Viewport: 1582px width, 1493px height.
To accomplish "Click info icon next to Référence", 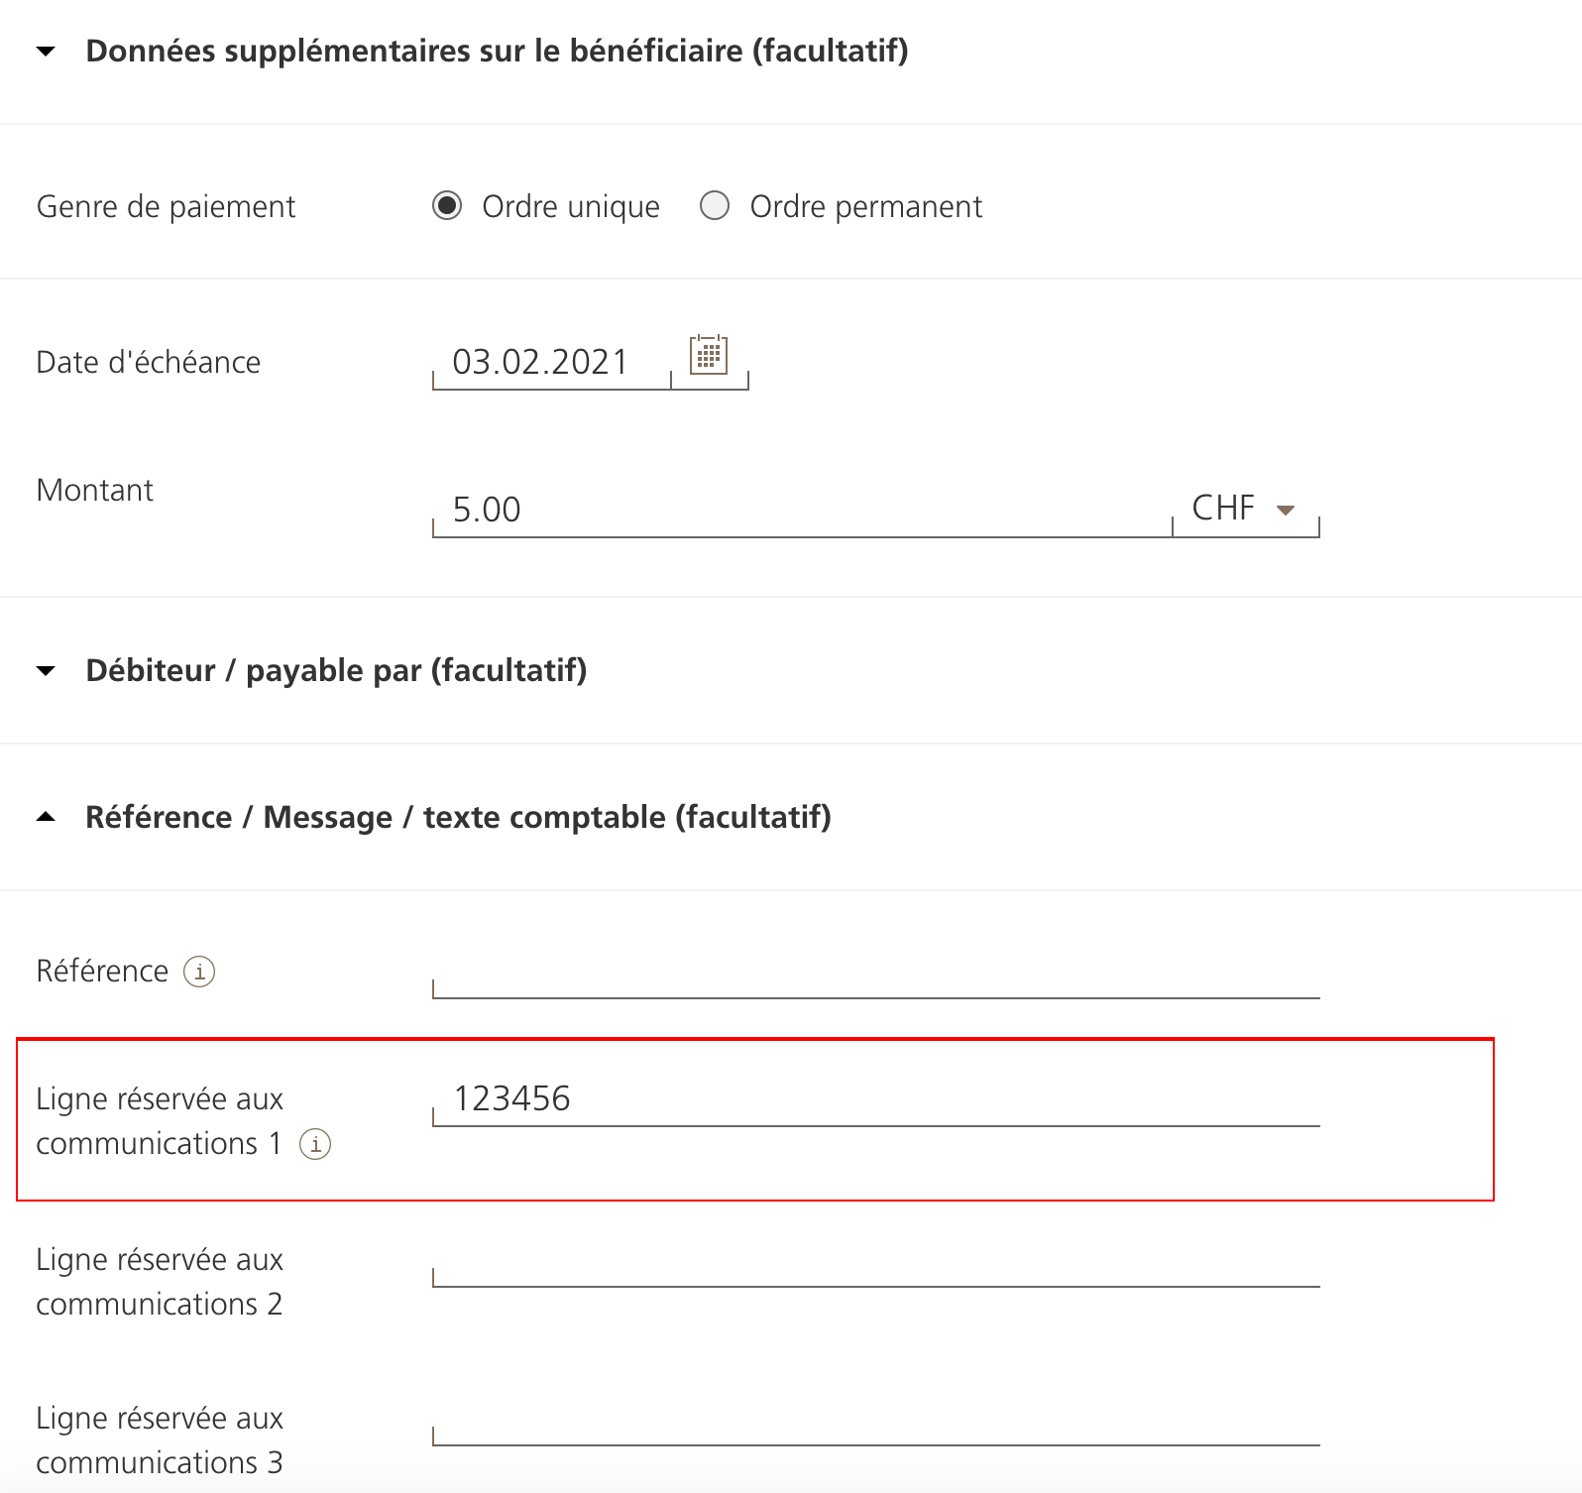I will (x=199, y=972).
